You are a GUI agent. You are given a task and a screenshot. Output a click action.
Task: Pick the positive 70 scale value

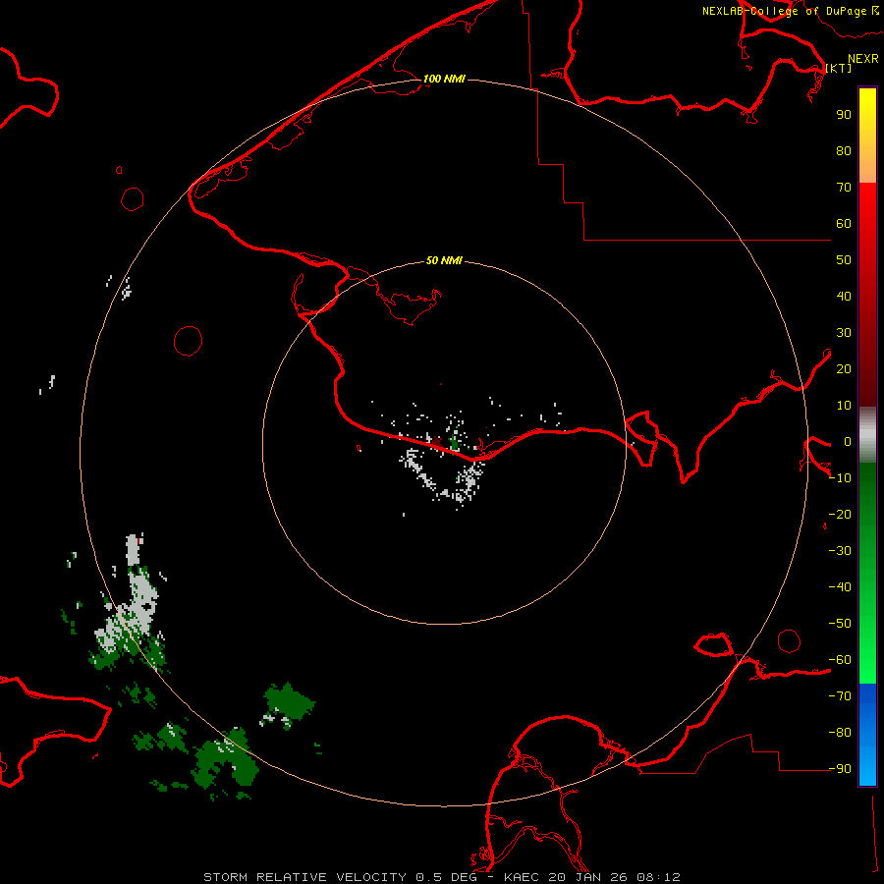844,188
